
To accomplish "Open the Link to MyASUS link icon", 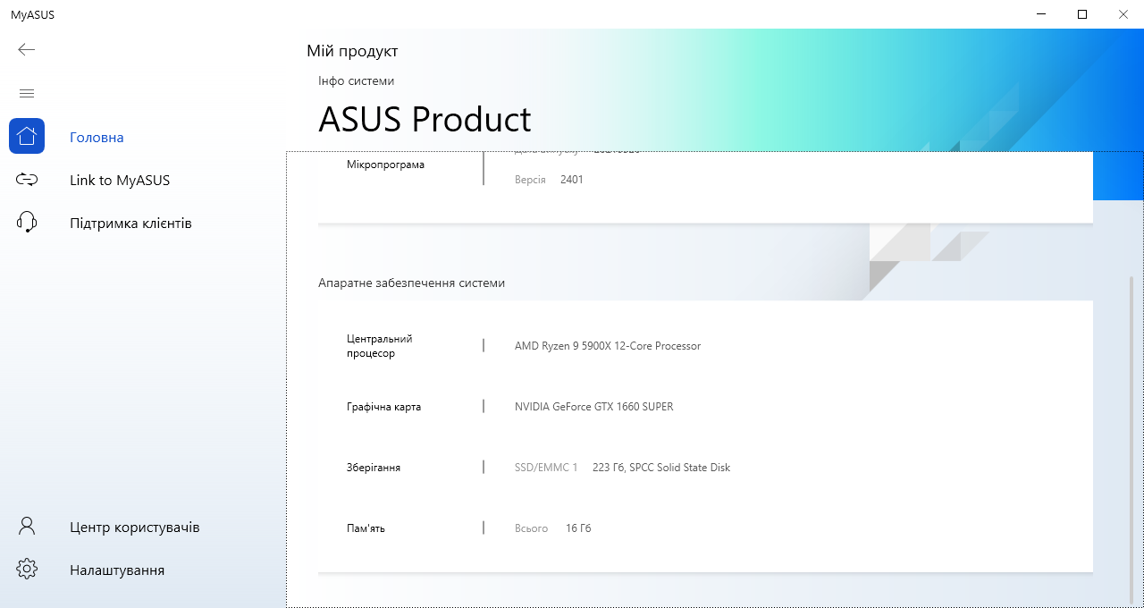I will click(27, 180).
